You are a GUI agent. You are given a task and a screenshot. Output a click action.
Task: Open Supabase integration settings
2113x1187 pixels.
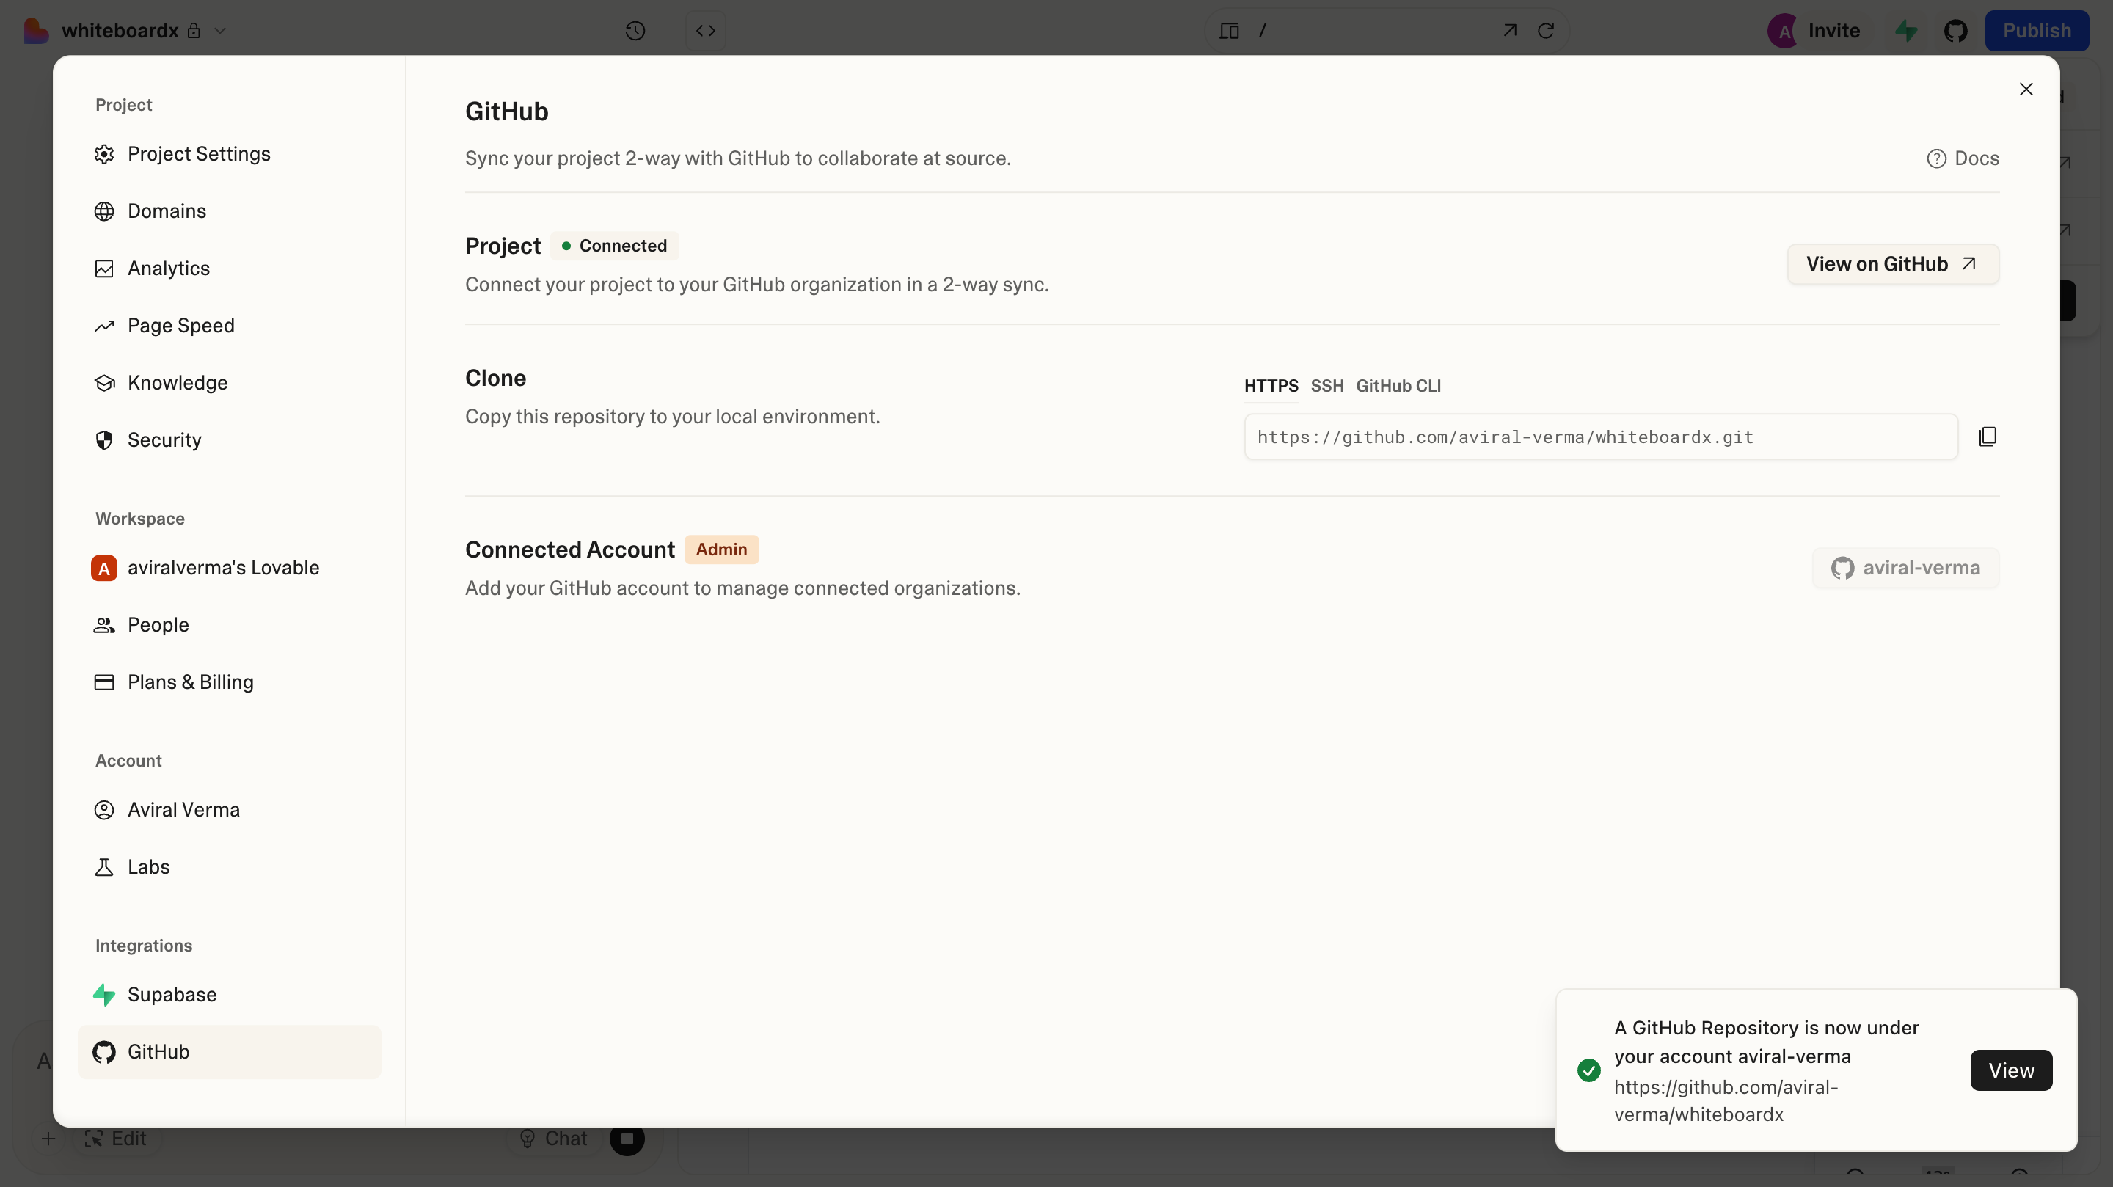[172, 994]
